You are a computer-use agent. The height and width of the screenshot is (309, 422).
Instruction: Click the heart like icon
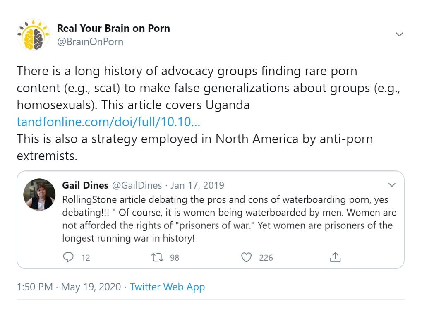click(x=247, y=257)
